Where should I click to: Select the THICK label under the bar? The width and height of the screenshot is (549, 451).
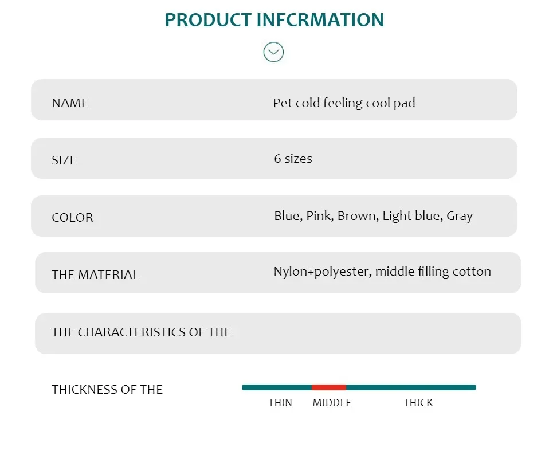tap(418, 403)
